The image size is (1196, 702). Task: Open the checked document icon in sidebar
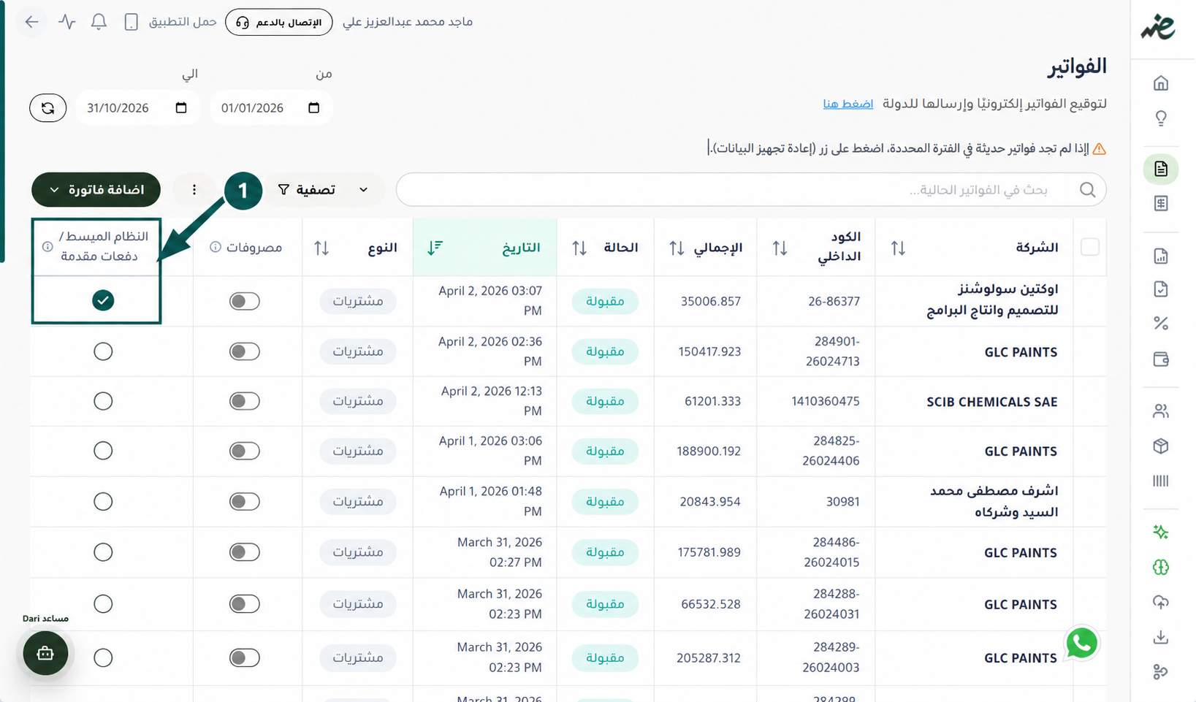click(x=1160, y=289)
